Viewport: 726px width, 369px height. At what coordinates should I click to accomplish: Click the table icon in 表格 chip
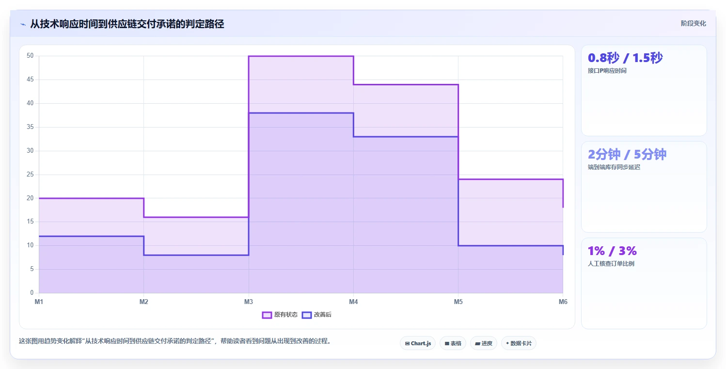click(x=447, y=344)
